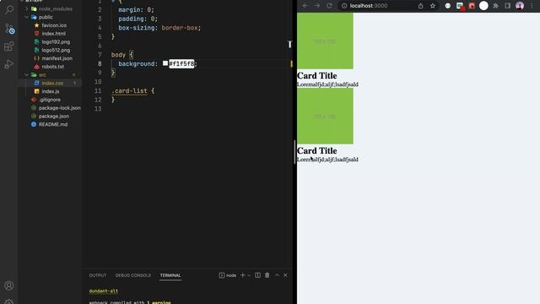The height and width of the screenshot is (304, 540).
Task: Open README.md file
Action: point(53,124)
